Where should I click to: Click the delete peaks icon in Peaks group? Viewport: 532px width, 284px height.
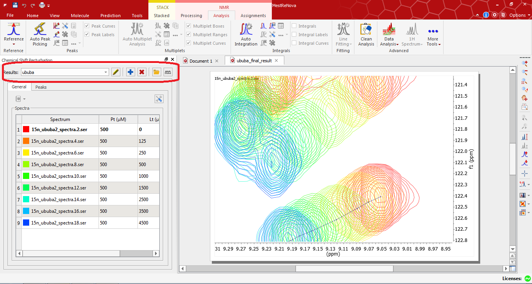[65, 34]
